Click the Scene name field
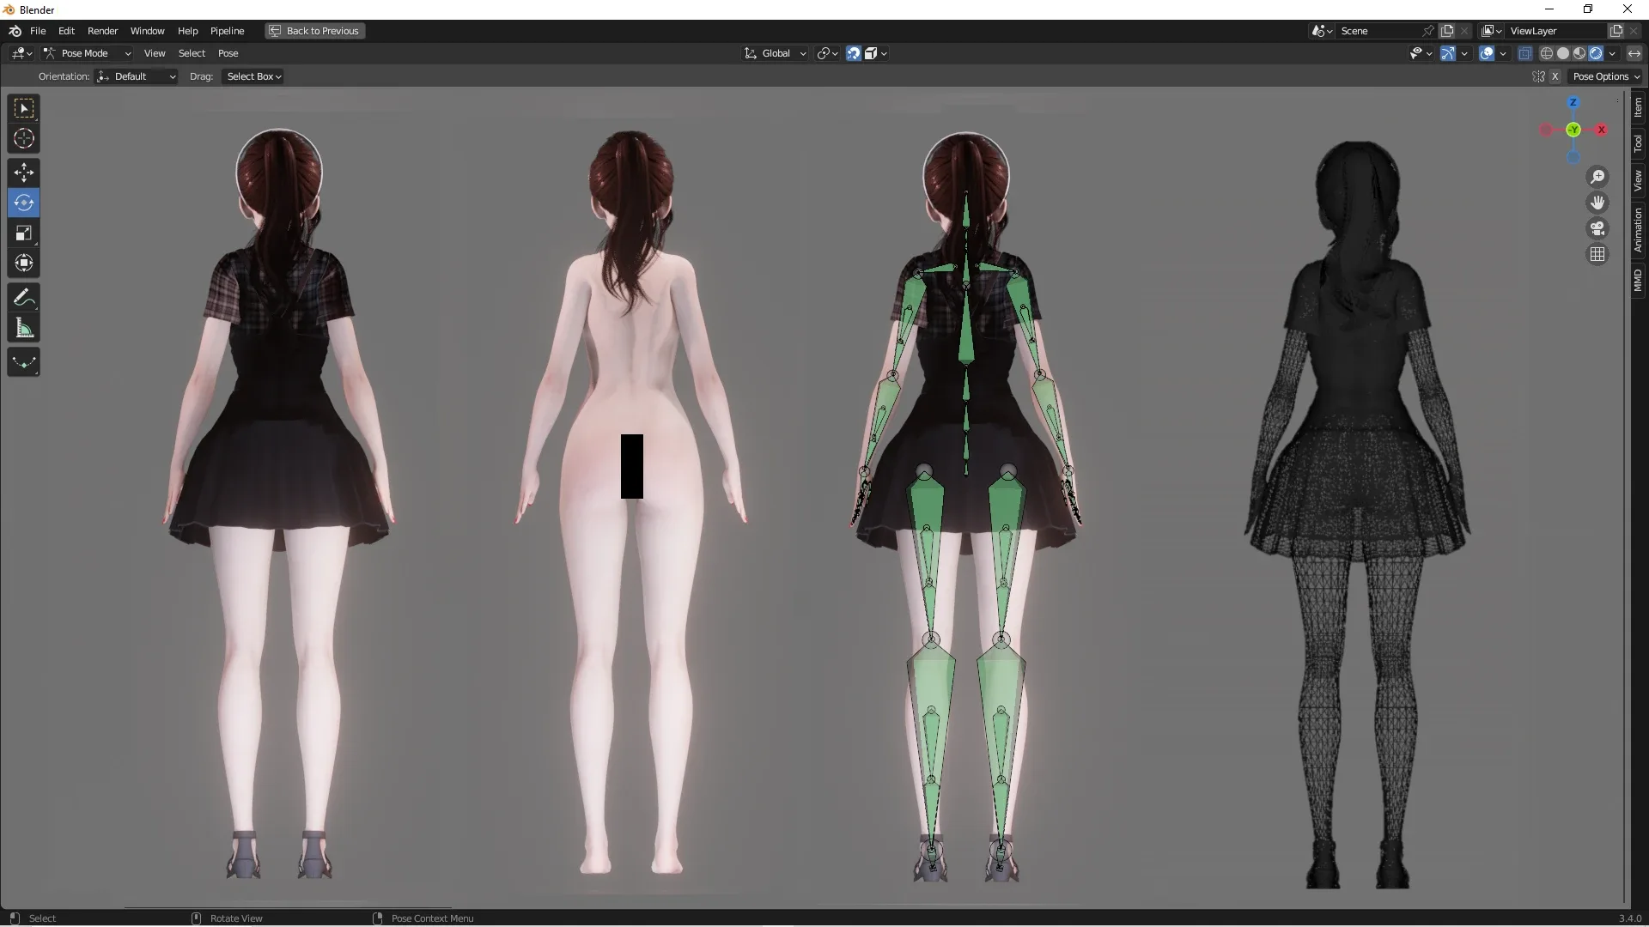The image size is (1649, 927). point(1378,31)
